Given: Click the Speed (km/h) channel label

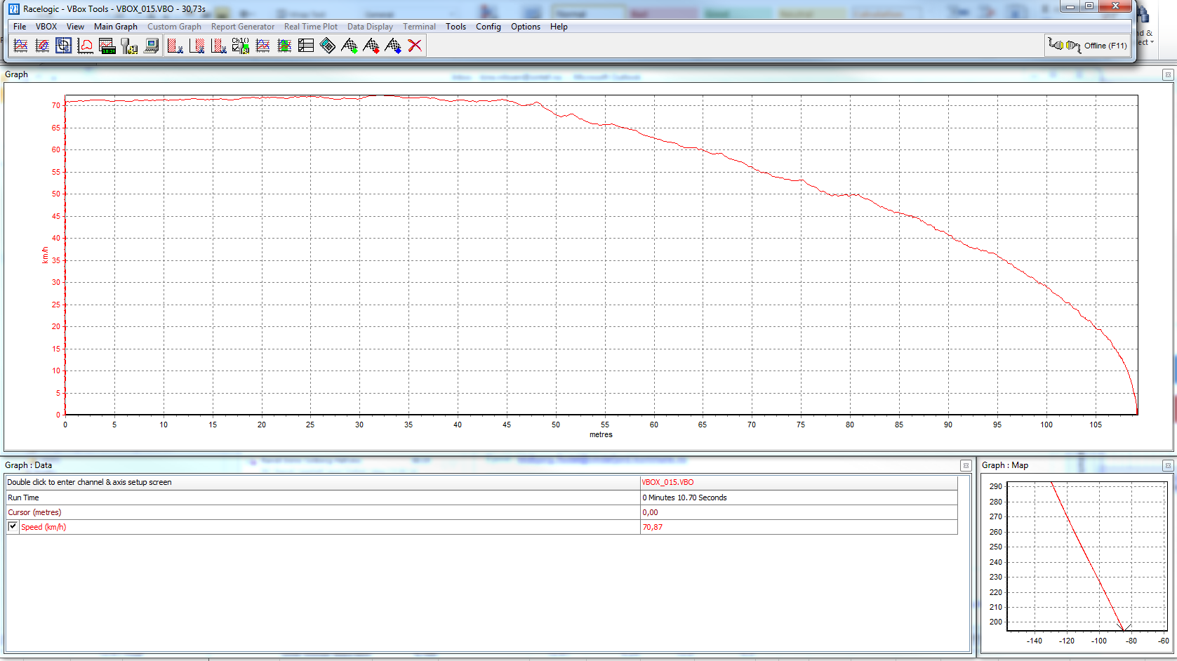Looking at the screenshot, I should [x=44, y=527].
